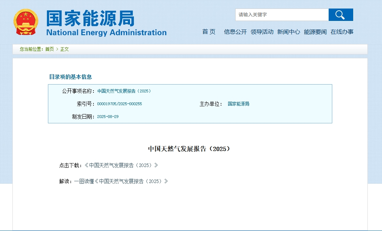Click the bold article title 中国天然气发展报告（2025）

pos(189,149)
